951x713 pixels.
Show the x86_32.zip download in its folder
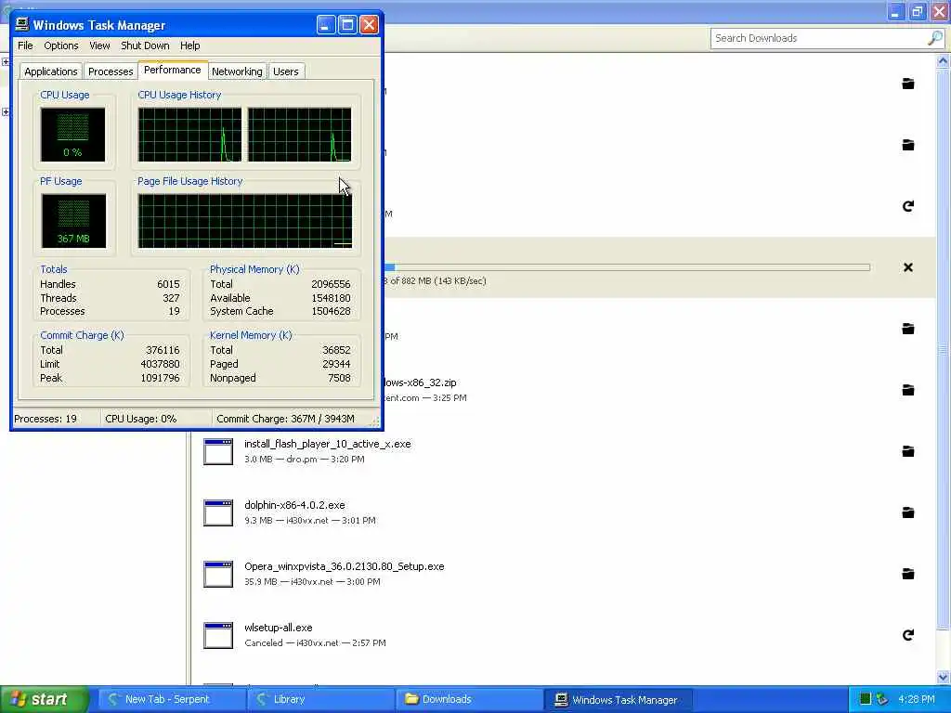coord(908,390)
